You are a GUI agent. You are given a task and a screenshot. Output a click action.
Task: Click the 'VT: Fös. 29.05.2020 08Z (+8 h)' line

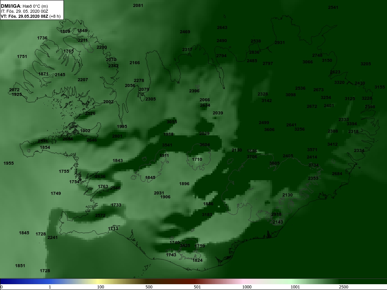coord(31,17)
